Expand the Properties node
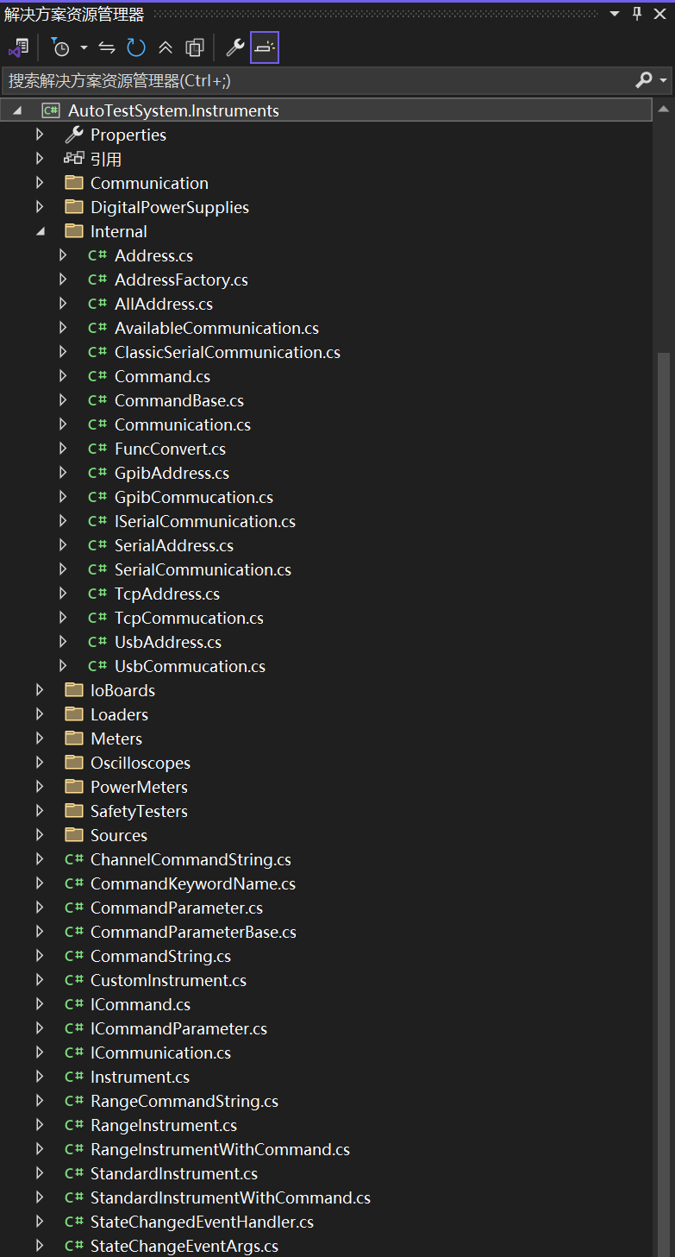This screenshot has height=1257, width=675. pyautogui.click(x=40, y=135)
